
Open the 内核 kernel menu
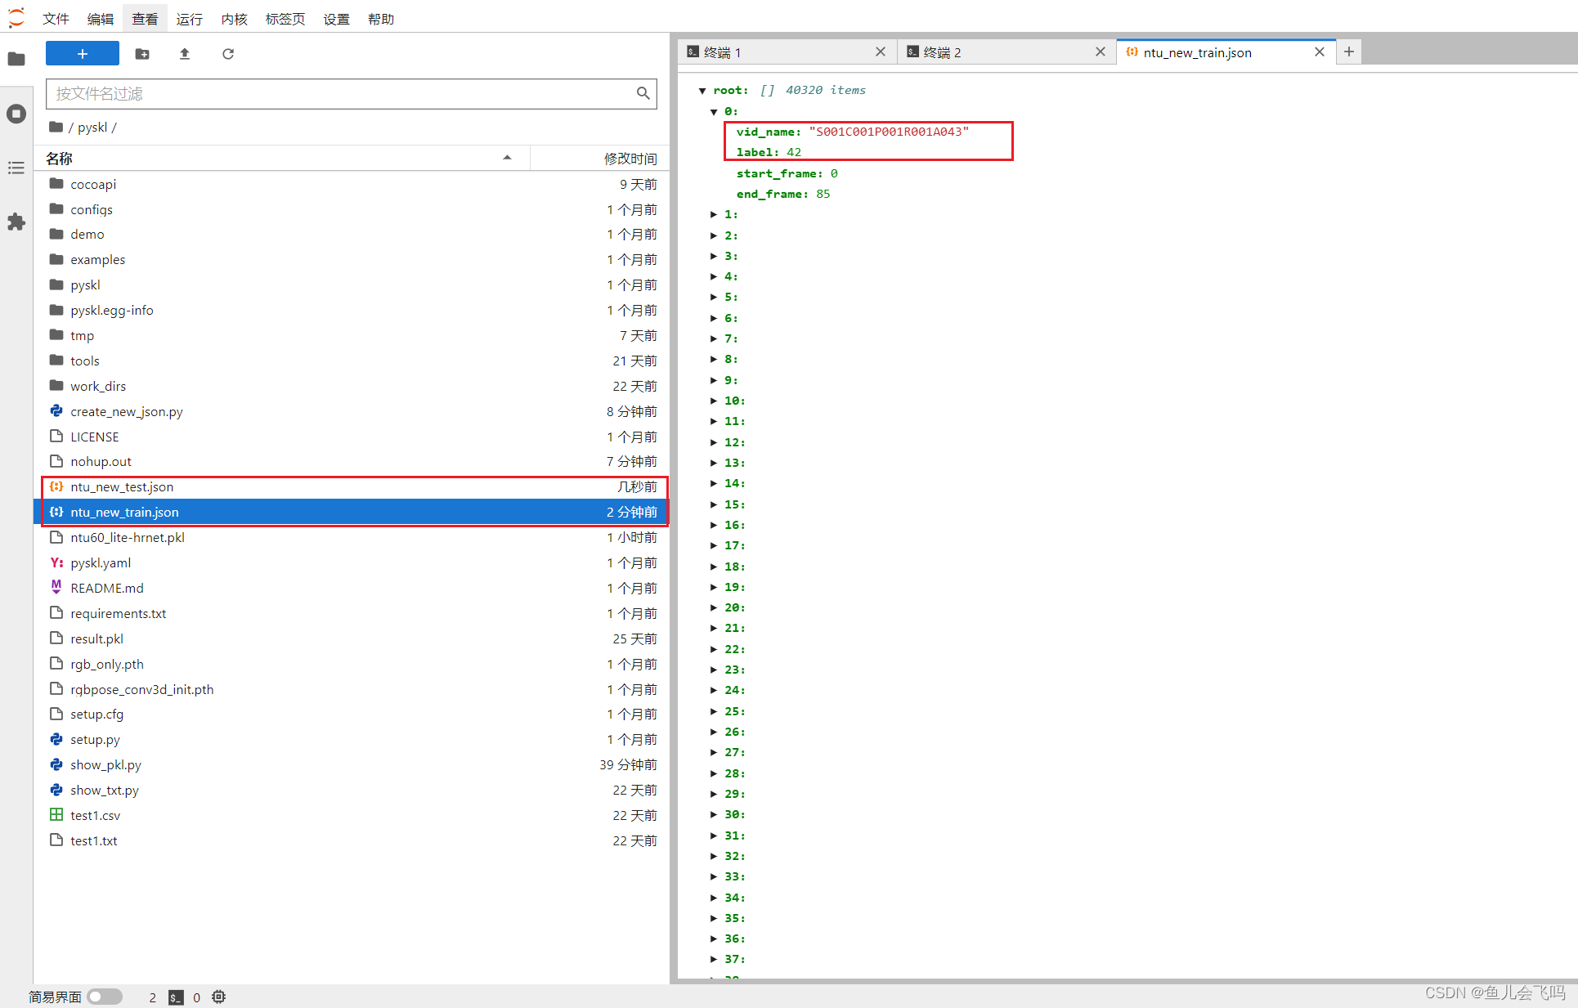234,19
